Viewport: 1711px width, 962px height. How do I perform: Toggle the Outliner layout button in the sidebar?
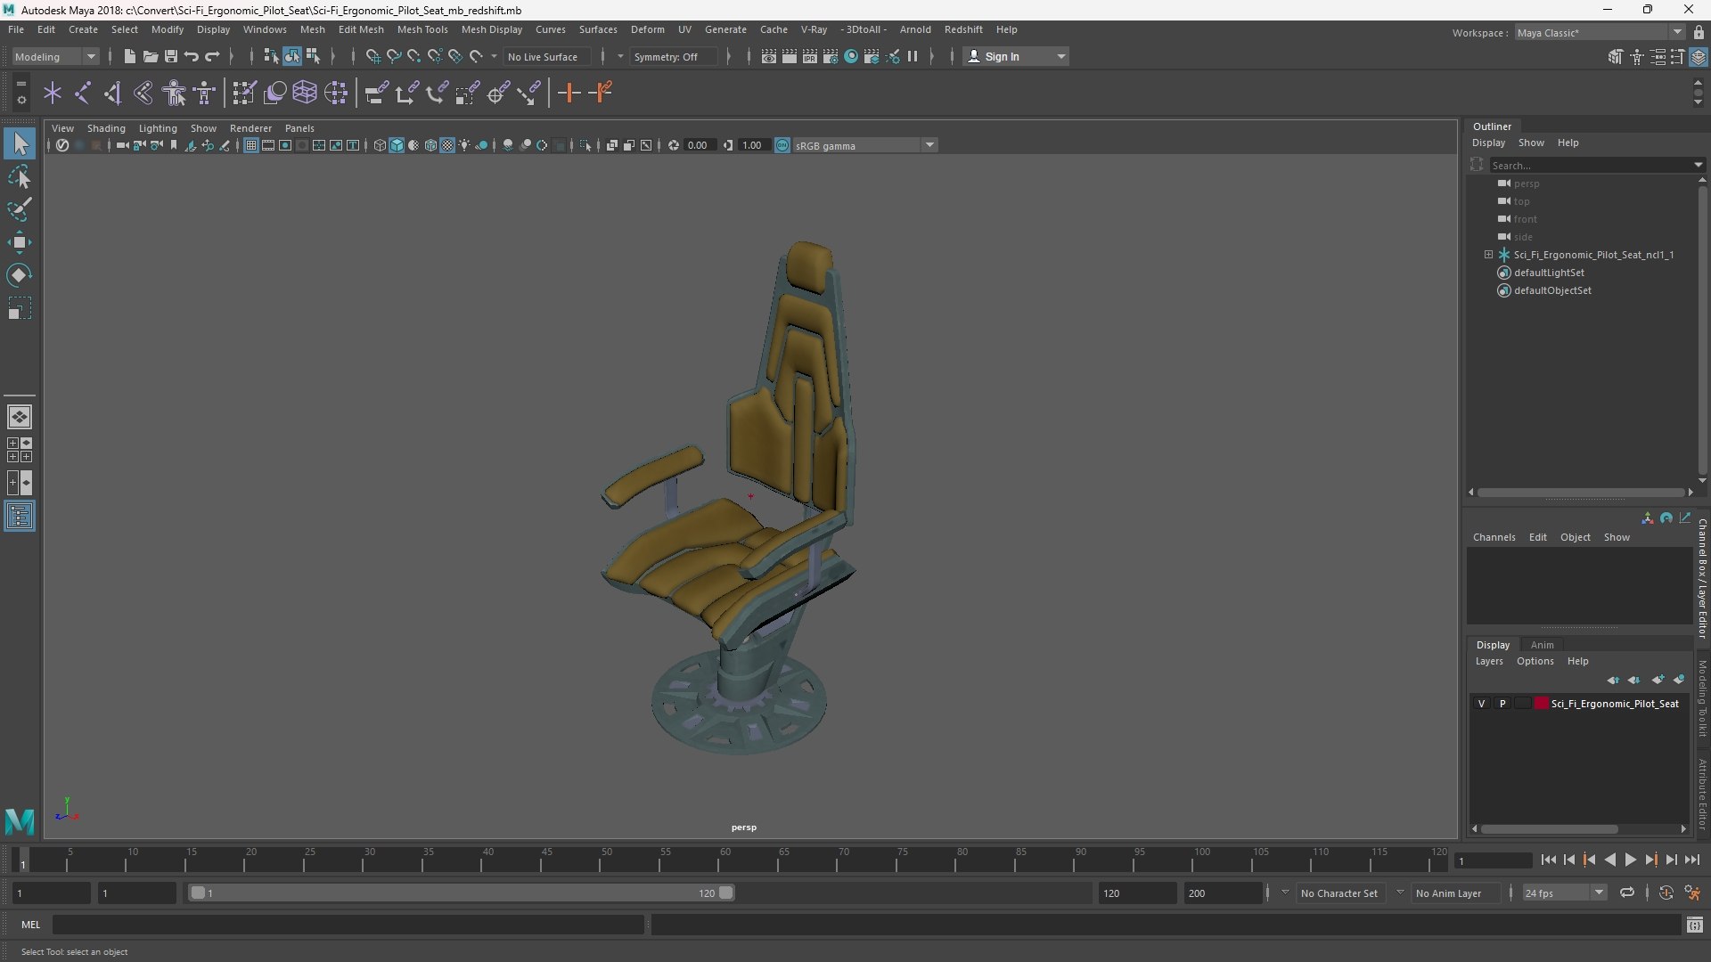click(x=20, y=517)
